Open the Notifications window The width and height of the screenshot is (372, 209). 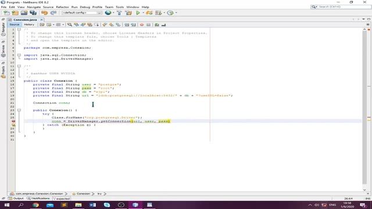click(38, 199)
